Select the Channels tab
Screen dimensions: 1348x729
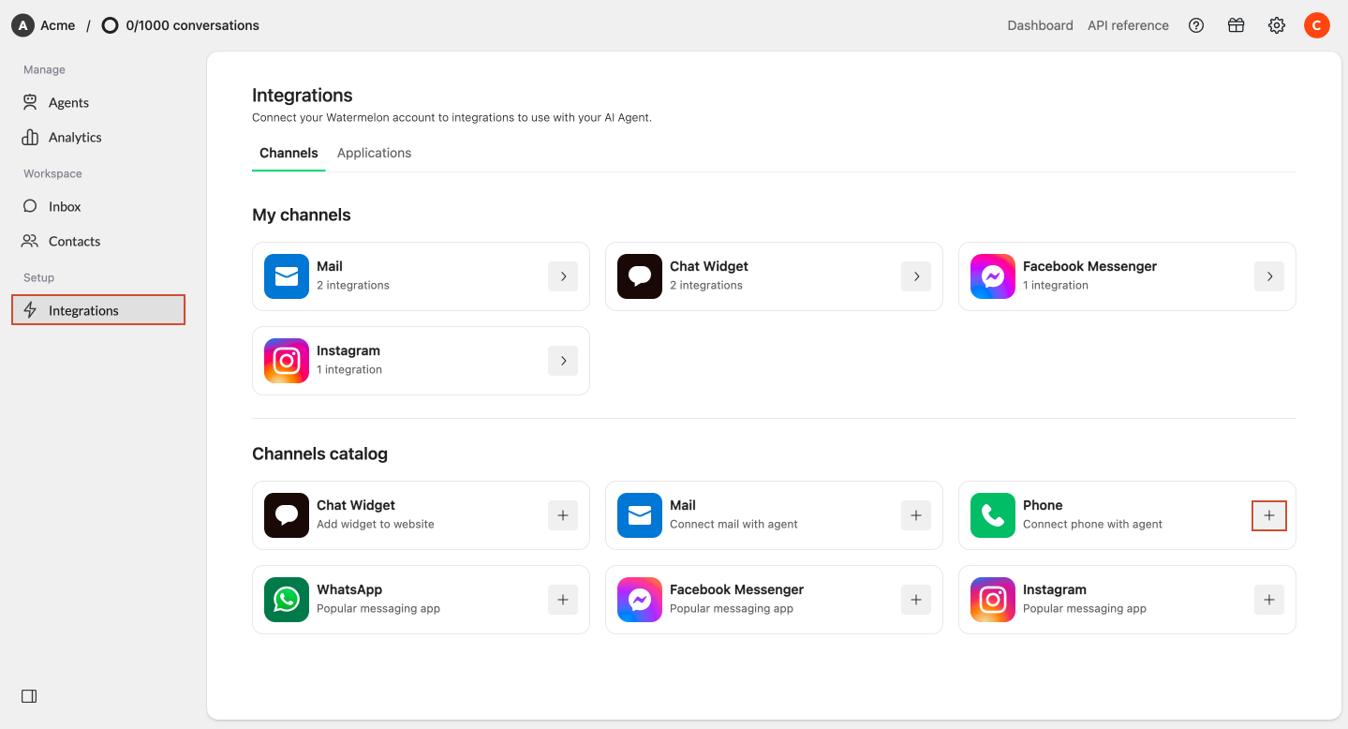(289, 153)
